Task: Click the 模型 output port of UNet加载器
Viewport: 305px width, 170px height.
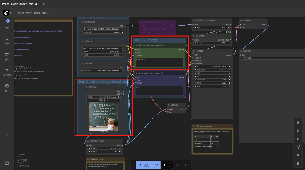Action: (x=125, y=26)
